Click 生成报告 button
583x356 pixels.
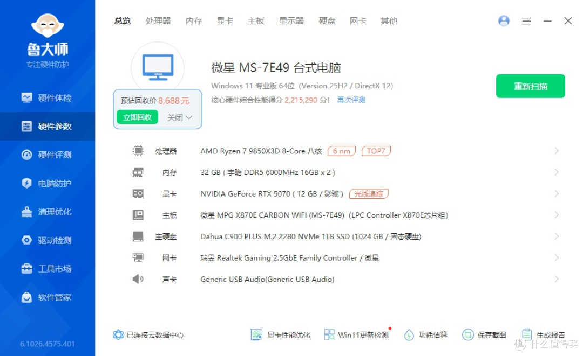(543, 335)
